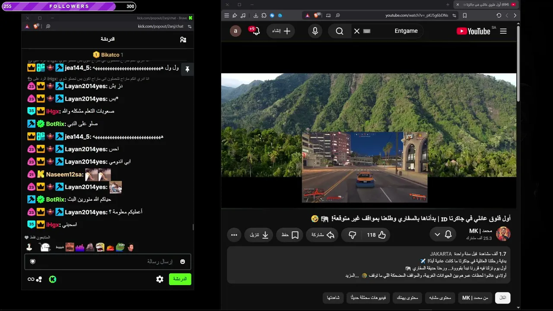This screenshot has height=311, width=553.
Task: Click username Naseem12sa in Kick chat
Action: click(64, 175)
